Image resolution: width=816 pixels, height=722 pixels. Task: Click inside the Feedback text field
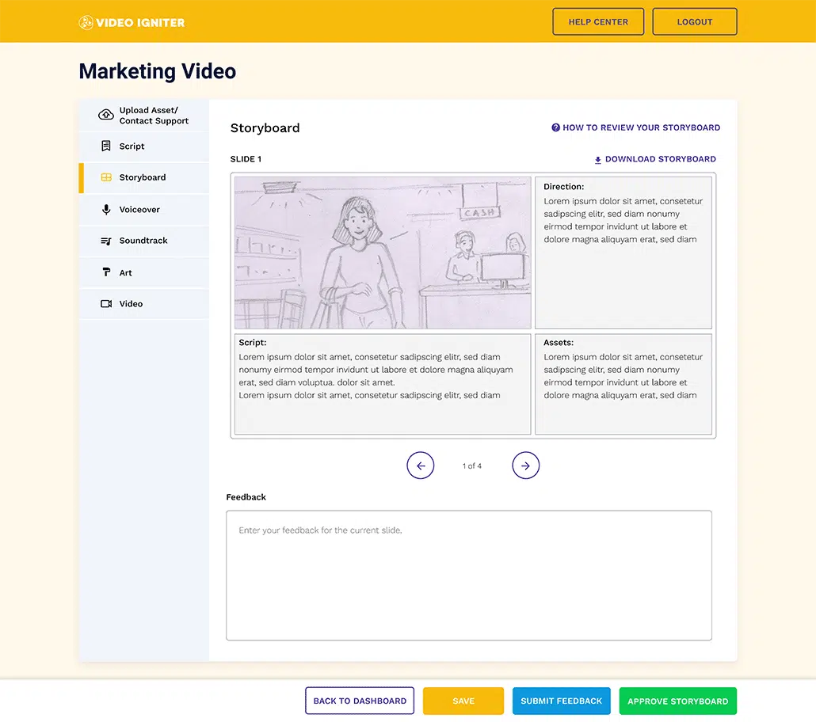point(468,574)
